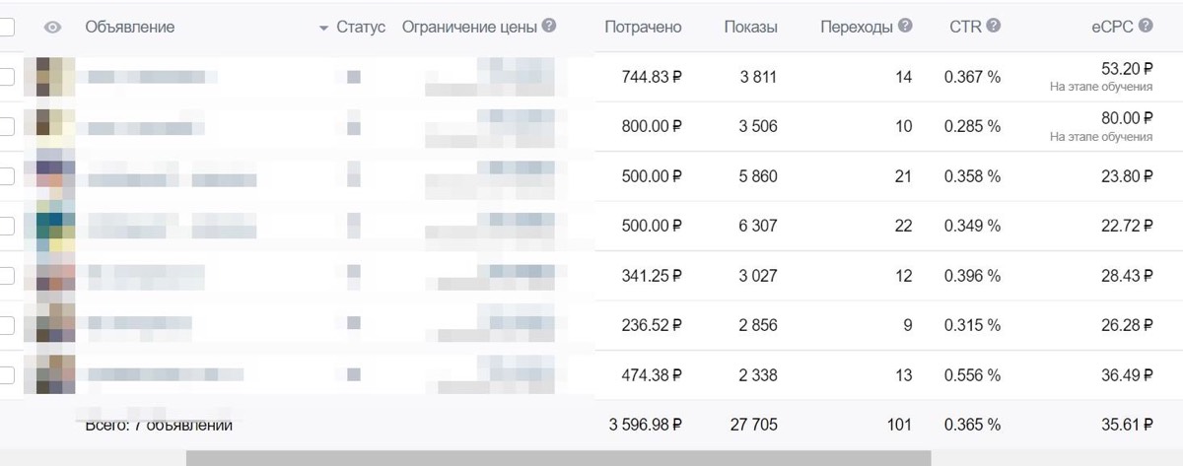The width and height of the screenshot is (1183, 466).
Task: Click status icon in the 474.38 ₽ row
Action: click(354, 374)
